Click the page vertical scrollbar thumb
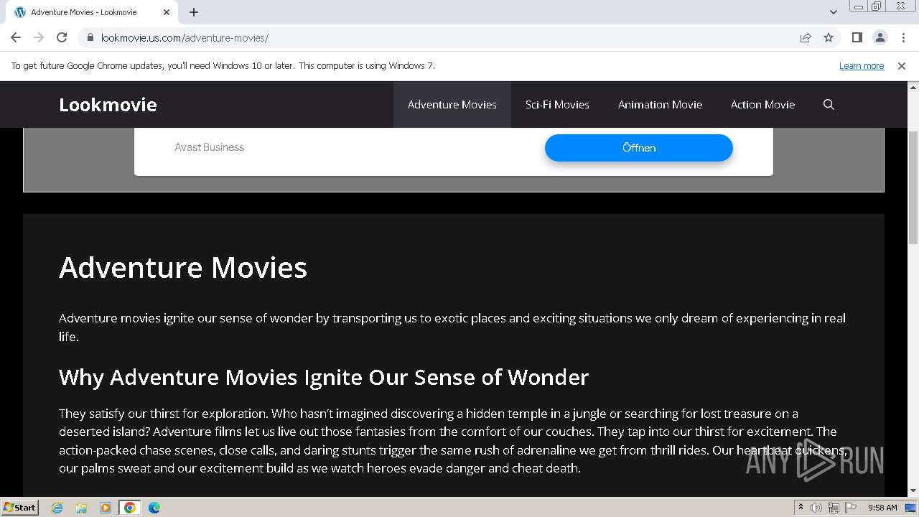The height and width of the screenshot is (517, 919). (x=913, y=188)
